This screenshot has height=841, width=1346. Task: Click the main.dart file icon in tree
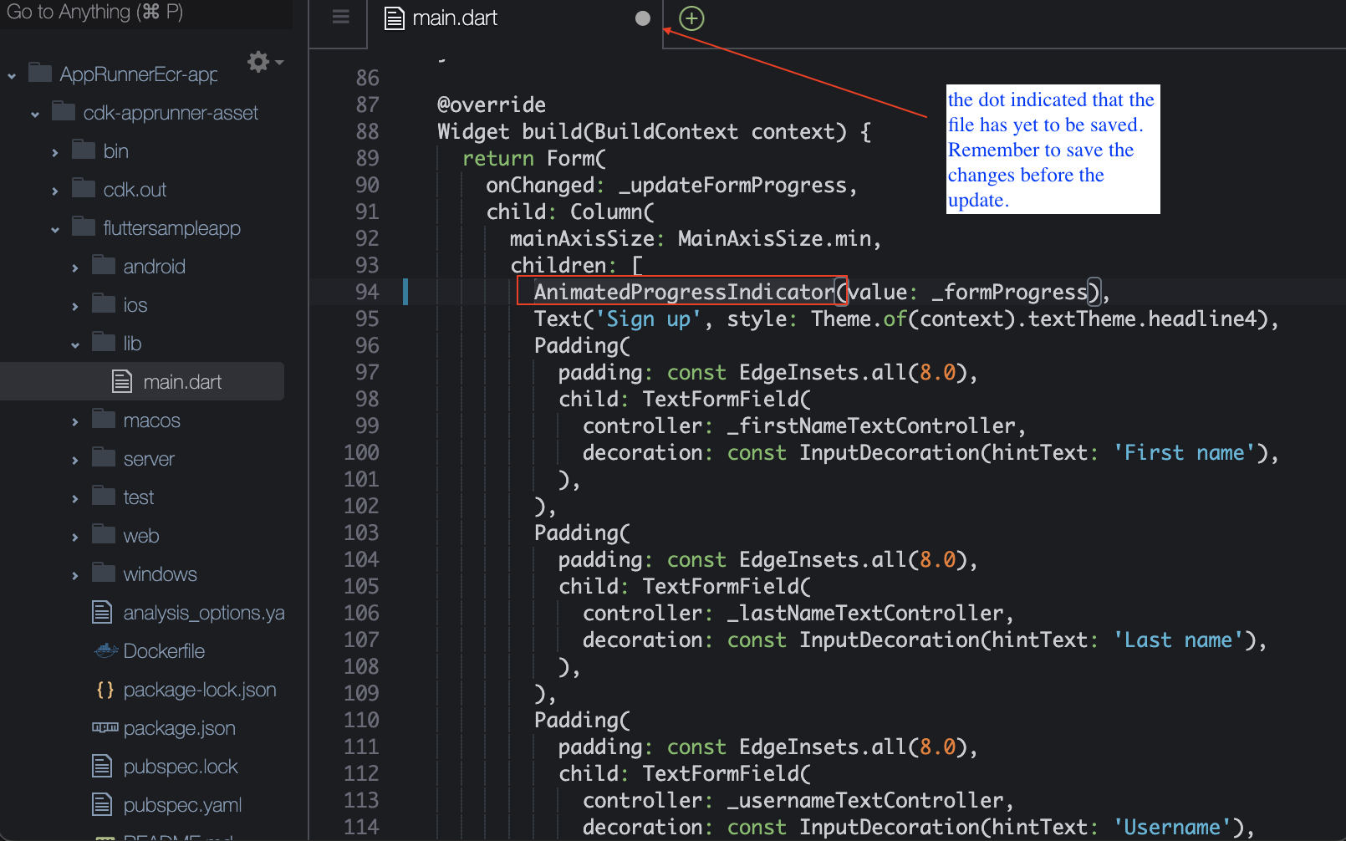122,381
